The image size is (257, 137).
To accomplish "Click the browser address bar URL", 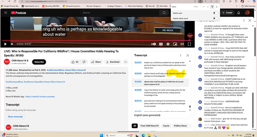I will point(46,1).
